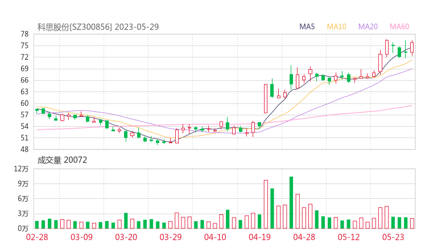Screen dimensions: 421x250
Task: Click the 63 price axis label
Action: (x=24, y=91)
